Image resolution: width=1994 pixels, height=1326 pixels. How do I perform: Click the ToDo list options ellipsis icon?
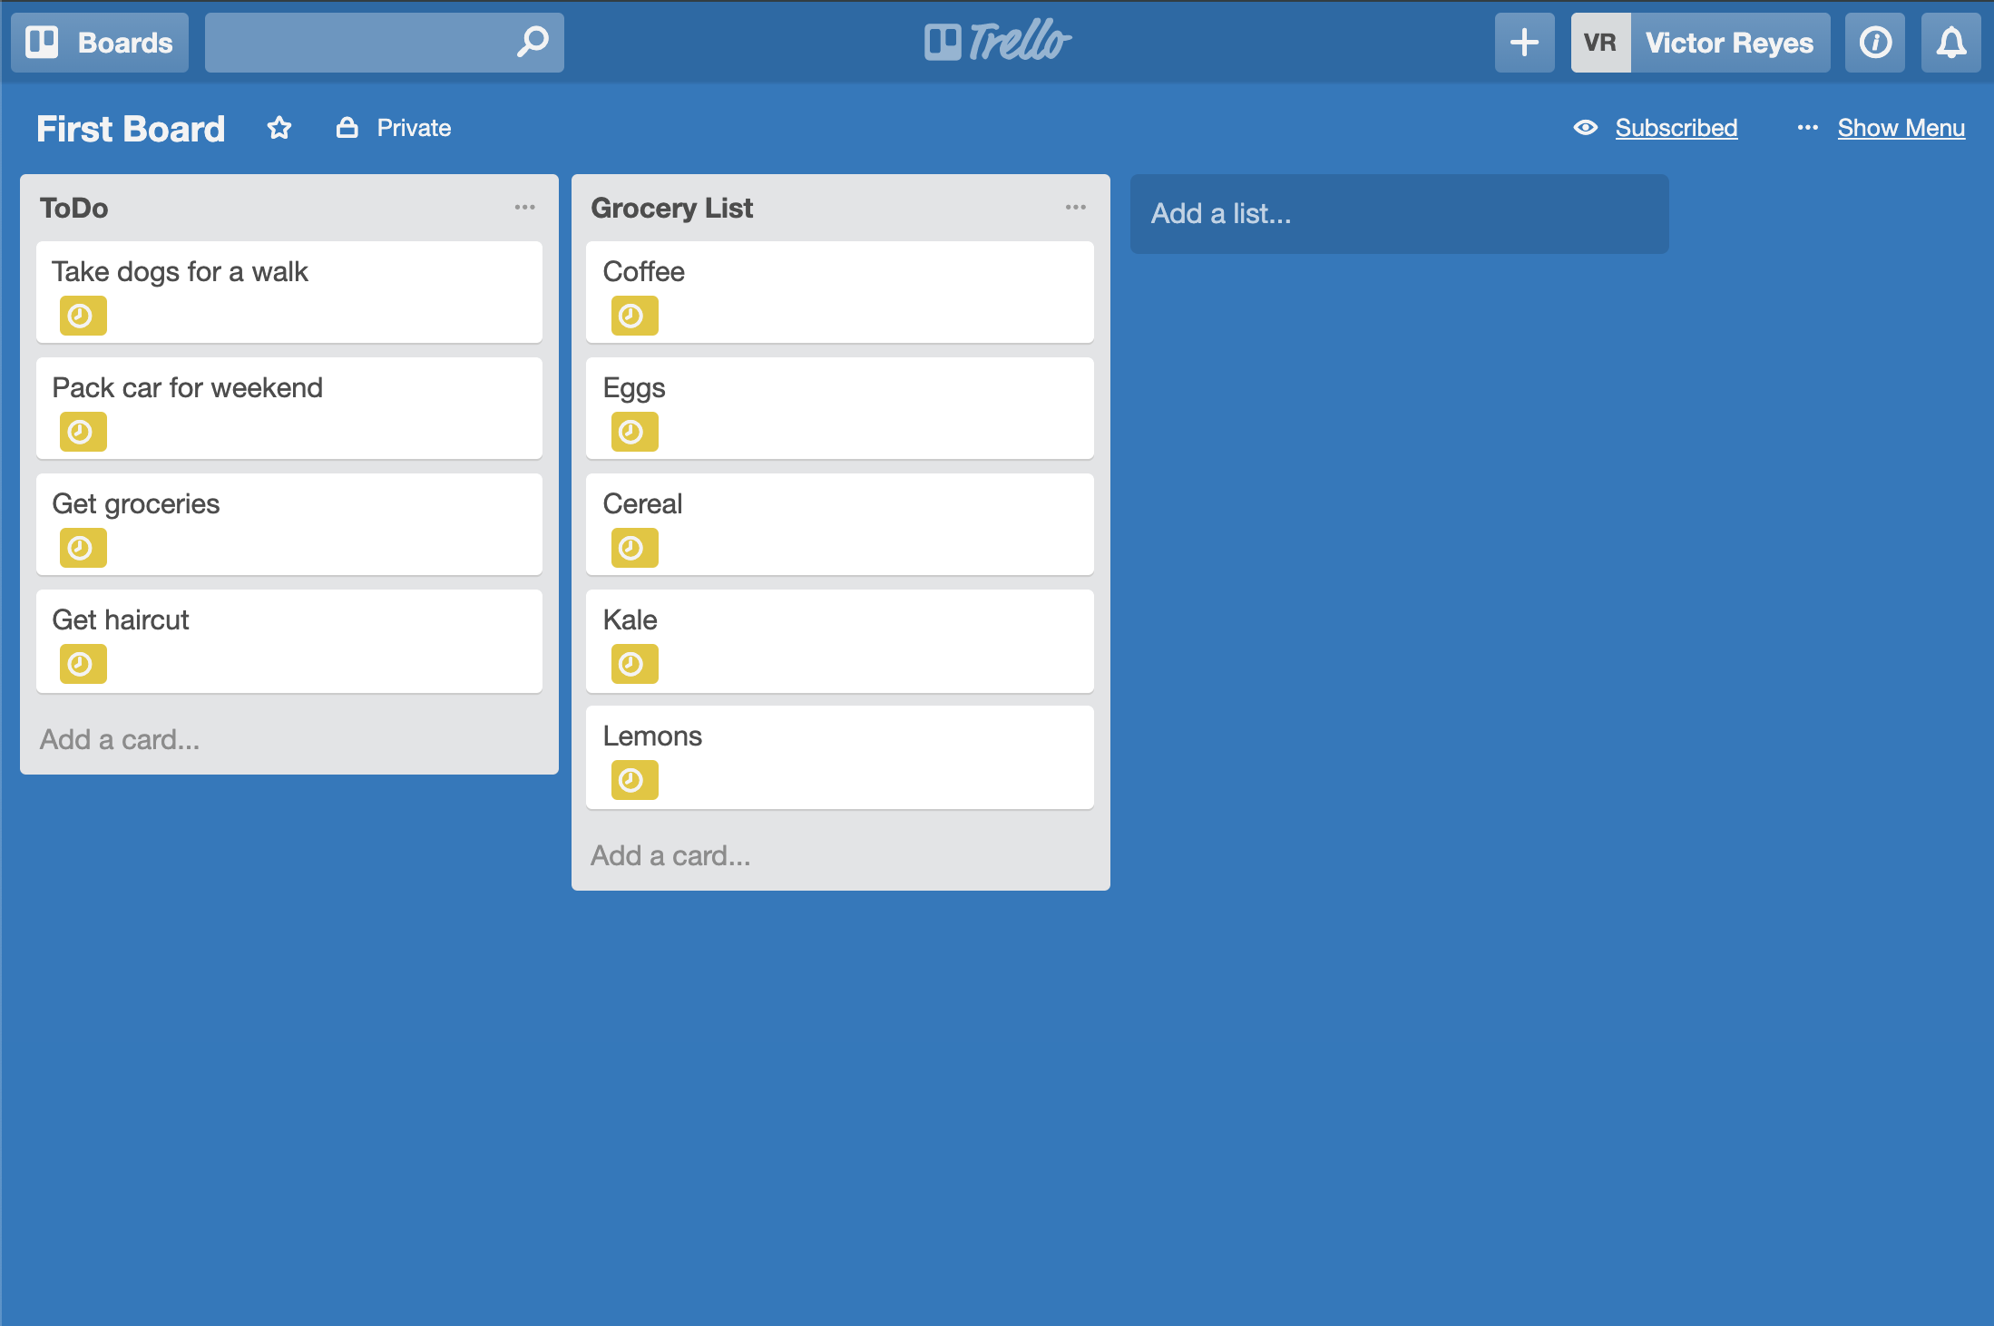click(525, 207)
